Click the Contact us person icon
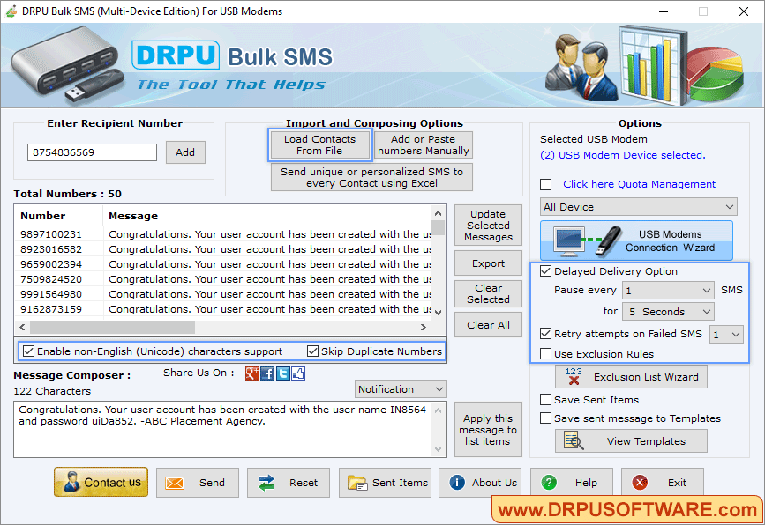Screen dimensions: 765x525 pos(71,482)
